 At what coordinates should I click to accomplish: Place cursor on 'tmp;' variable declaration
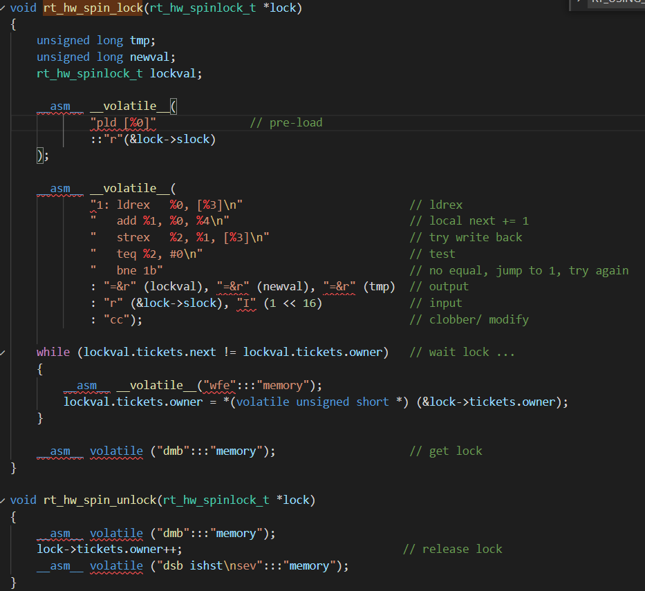point(142,41)
